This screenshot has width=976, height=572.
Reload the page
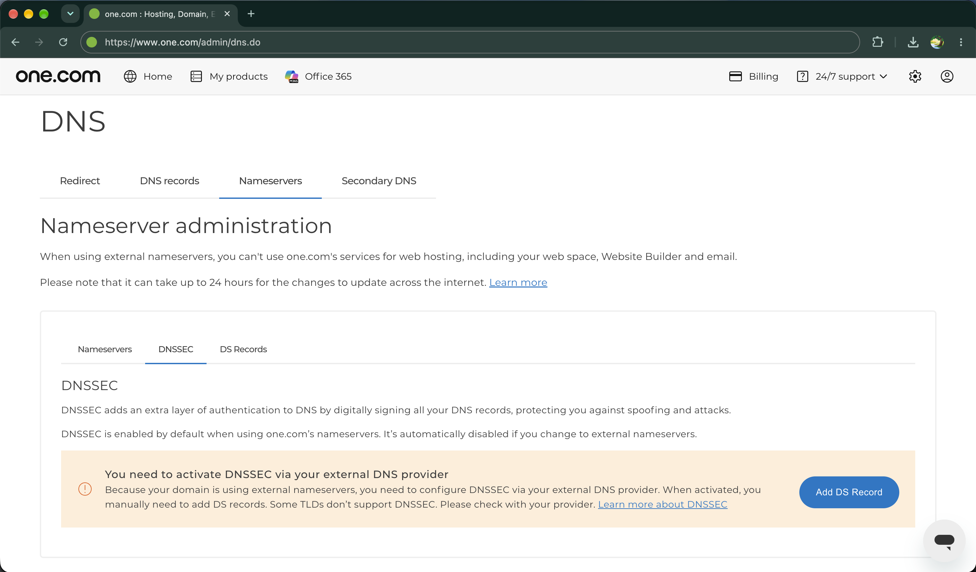tap(63, 42)
